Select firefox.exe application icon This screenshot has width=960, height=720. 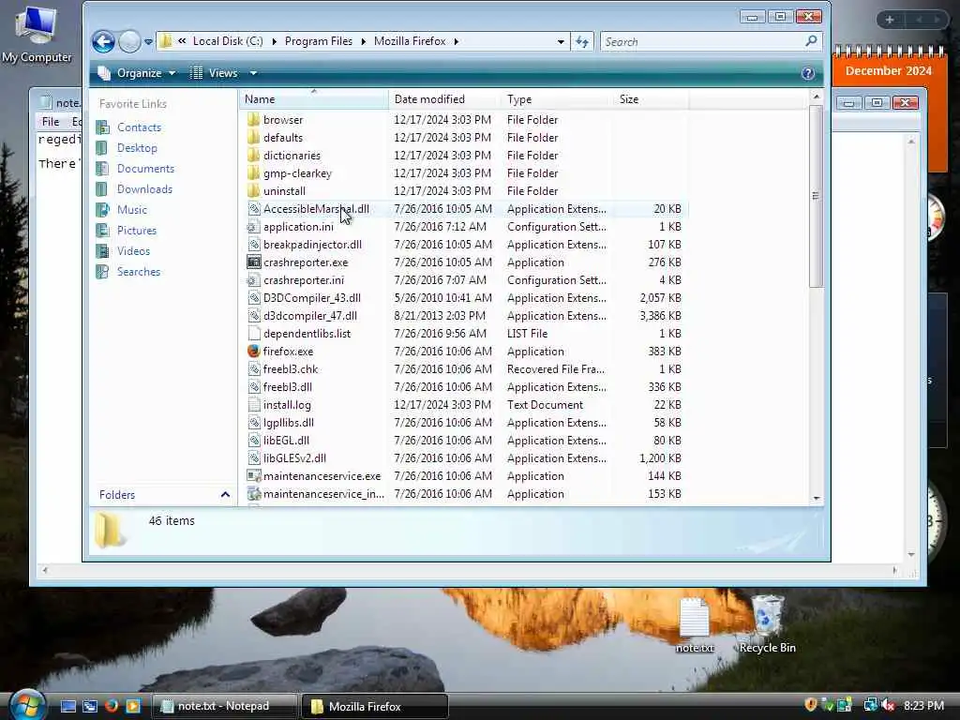coord(254,351)
